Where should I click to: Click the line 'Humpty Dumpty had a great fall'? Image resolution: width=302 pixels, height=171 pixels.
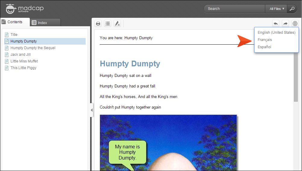coord(127,86)
